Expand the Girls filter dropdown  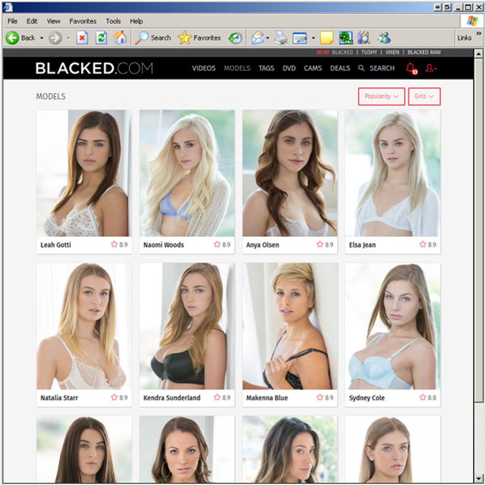(424, 97)
